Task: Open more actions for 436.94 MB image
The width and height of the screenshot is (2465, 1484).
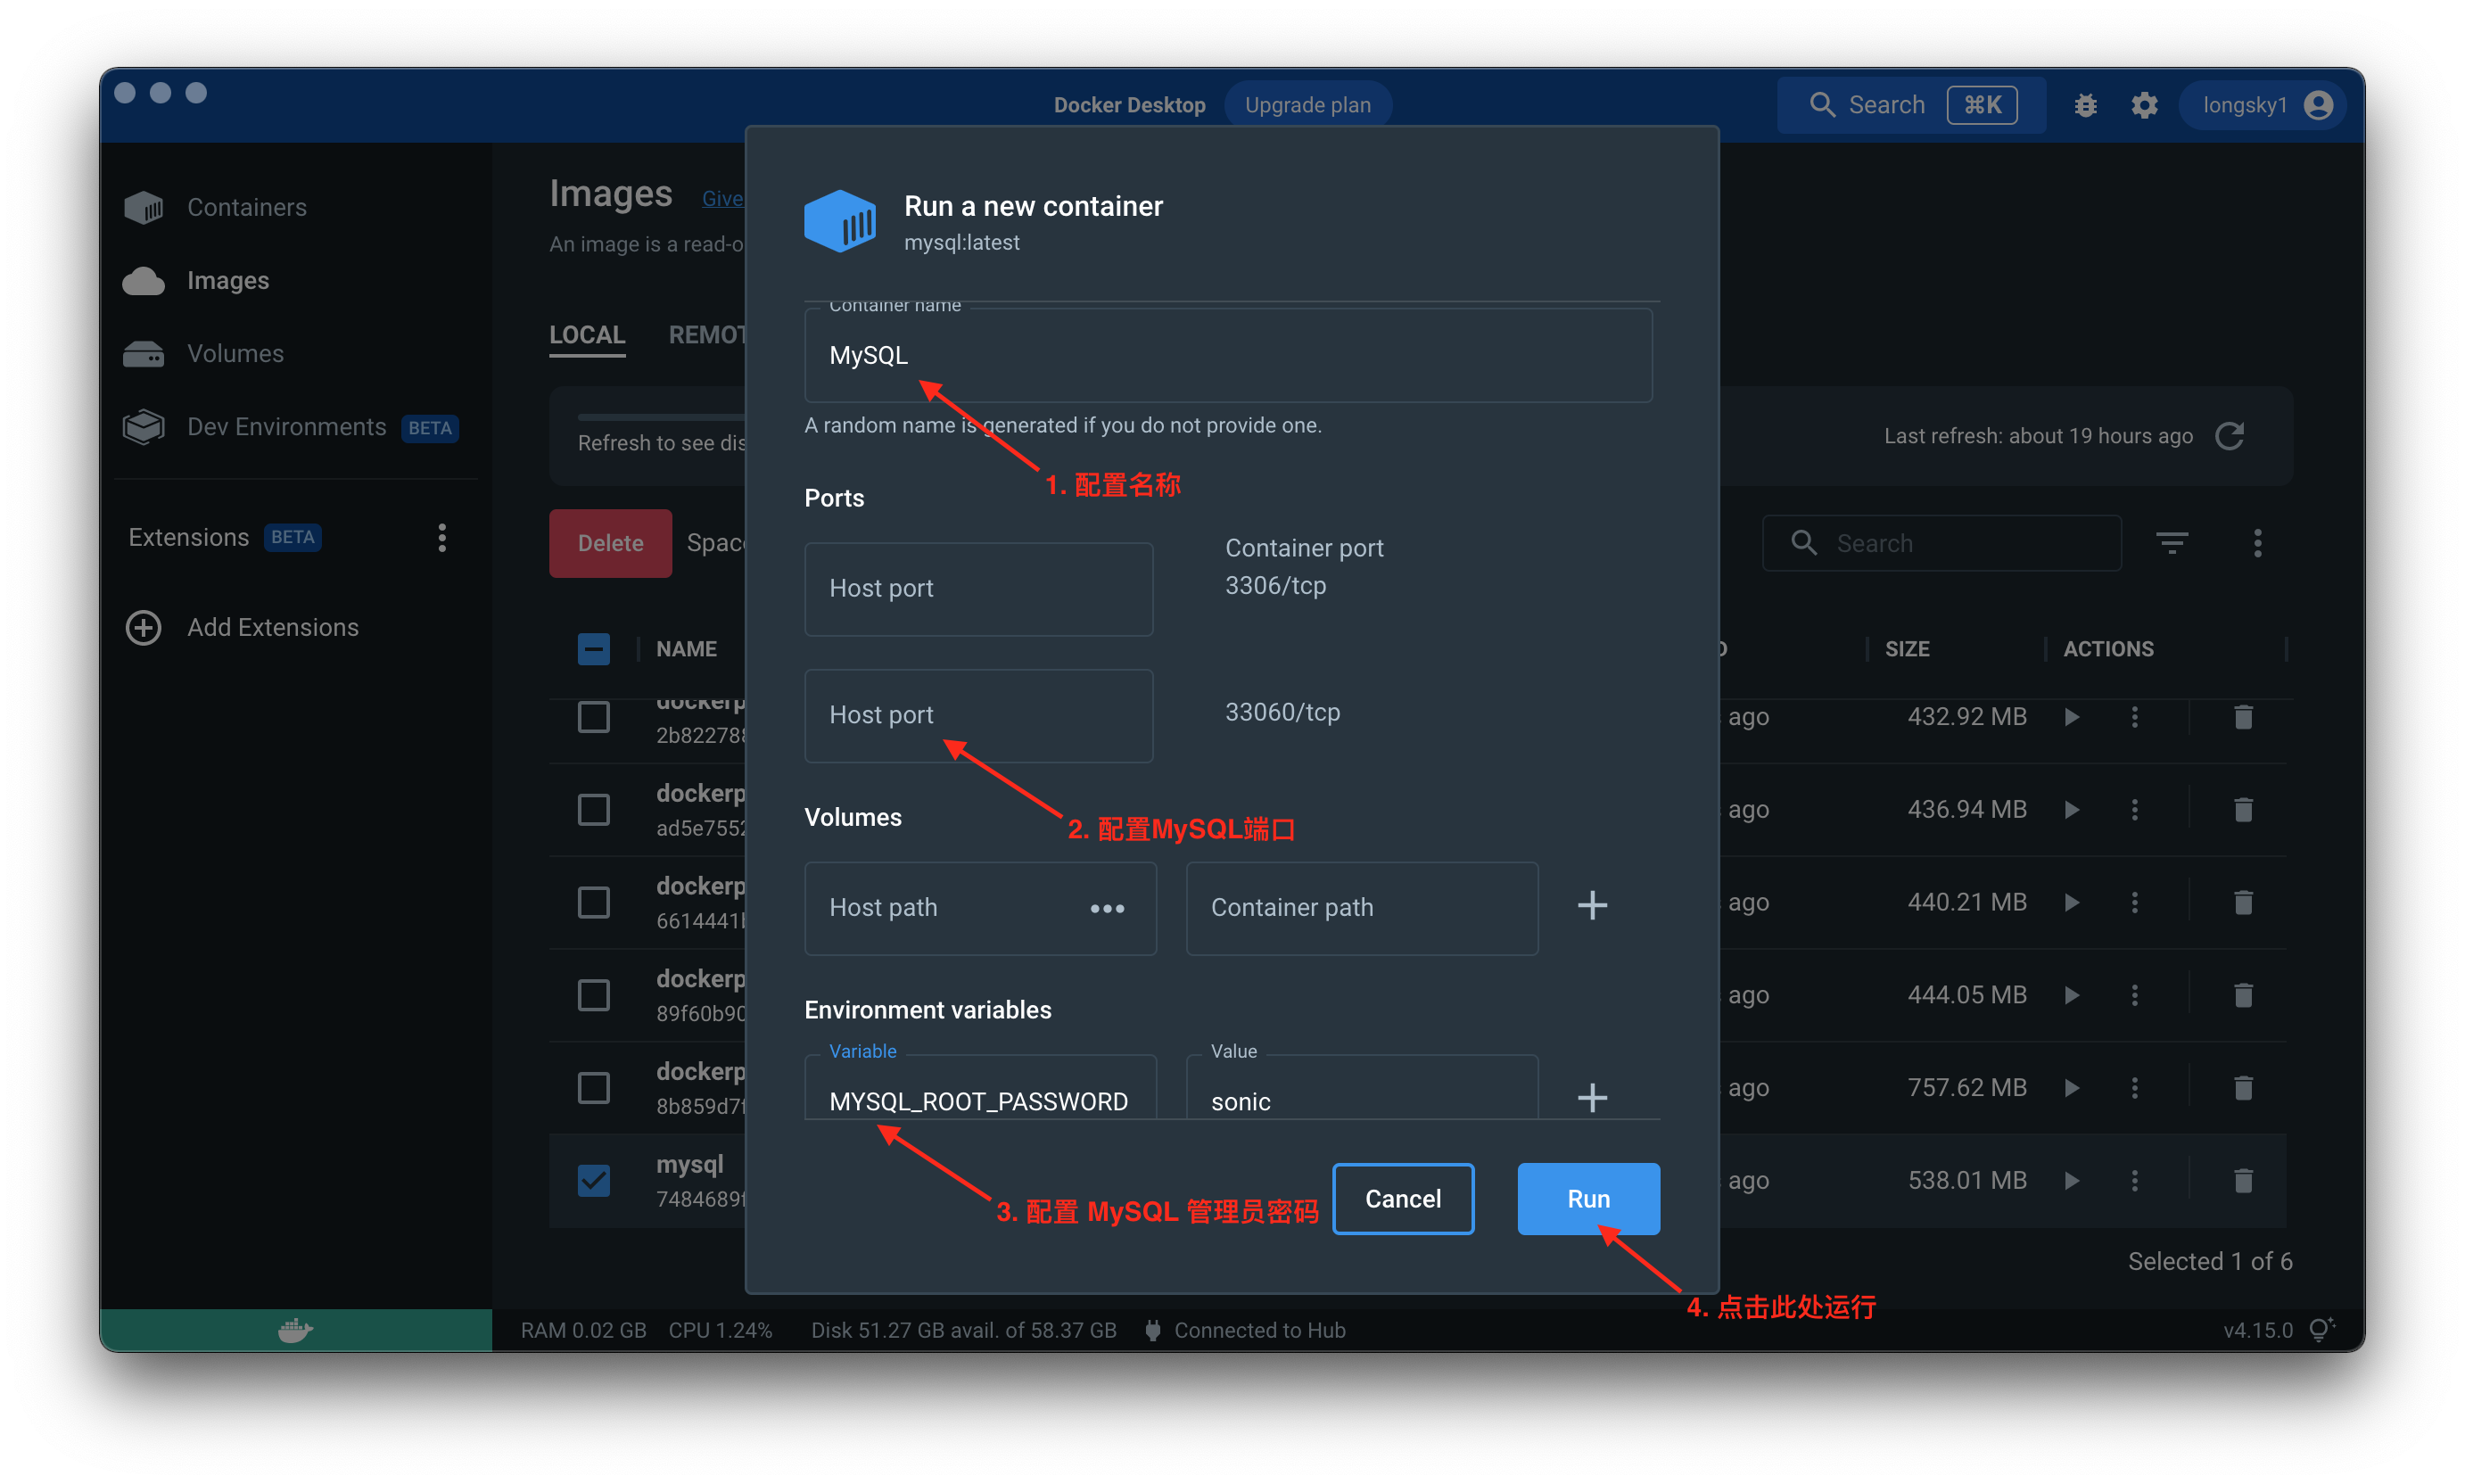Action: coord(2135,809)
